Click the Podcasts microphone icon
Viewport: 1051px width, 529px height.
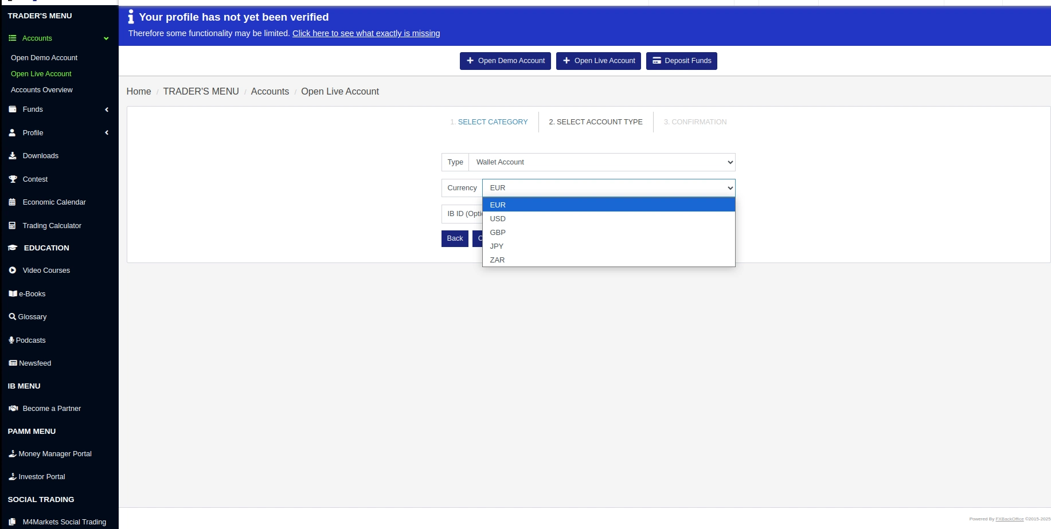tap(11, 340)
